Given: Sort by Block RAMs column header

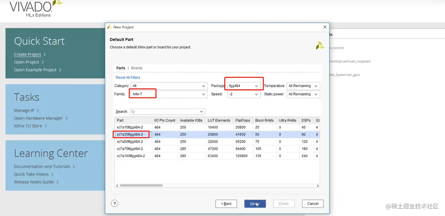Looking at the screenshot, I should [264, 120].
